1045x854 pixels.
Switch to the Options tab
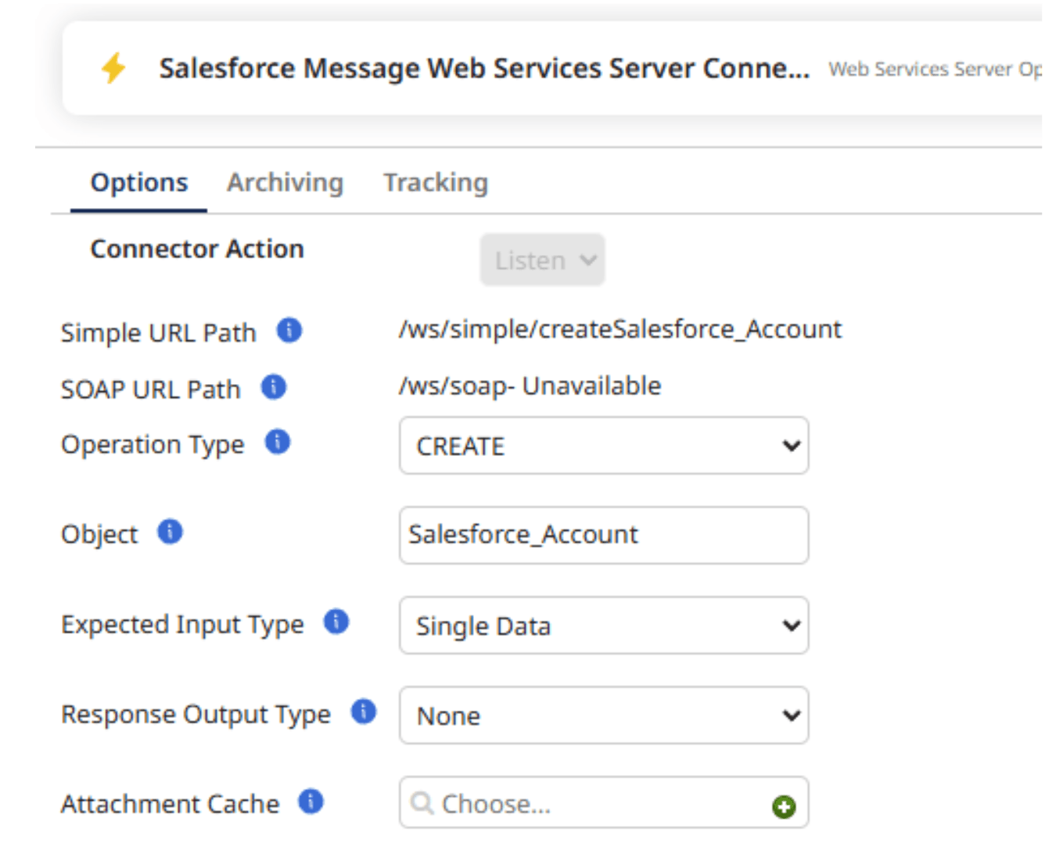coord(139,183)
